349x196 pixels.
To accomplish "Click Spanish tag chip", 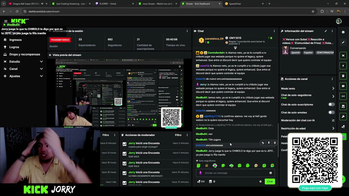I will [x=296, y=53].
